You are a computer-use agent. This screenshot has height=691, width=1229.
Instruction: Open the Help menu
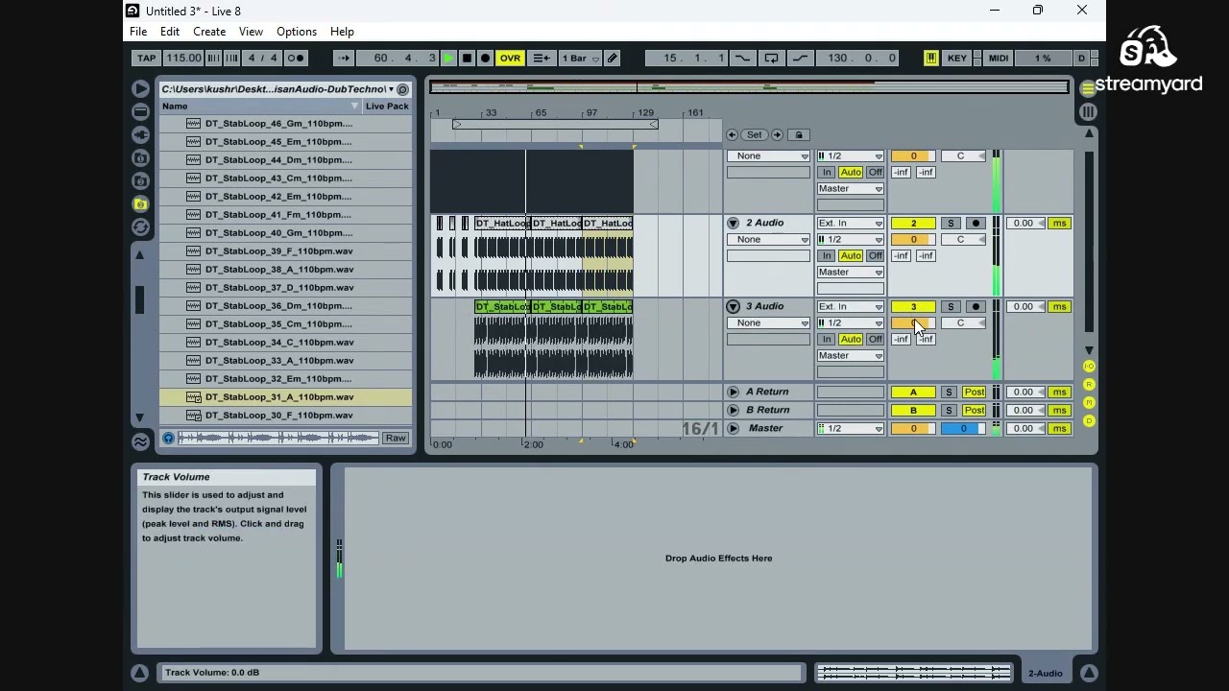pyautogui.click(x=342, y=32)
